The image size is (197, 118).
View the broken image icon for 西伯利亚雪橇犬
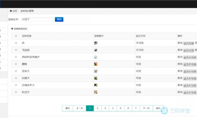pos(96,57)
